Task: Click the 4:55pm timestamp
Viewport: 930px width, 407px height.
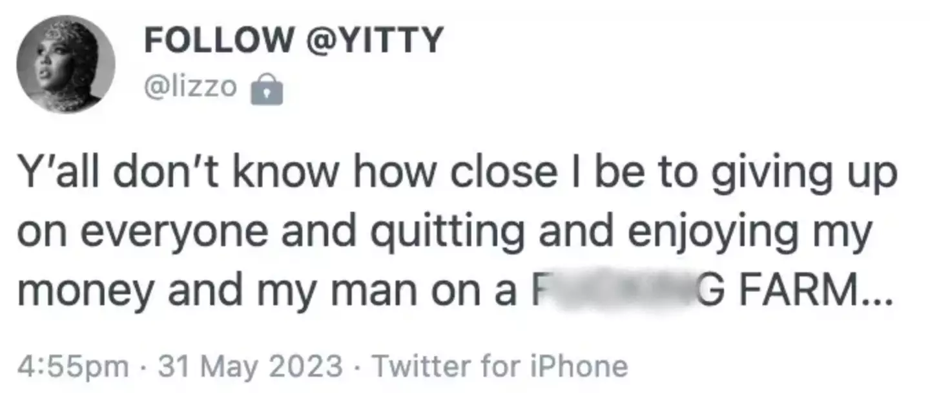Action: [x=72, y=366]
